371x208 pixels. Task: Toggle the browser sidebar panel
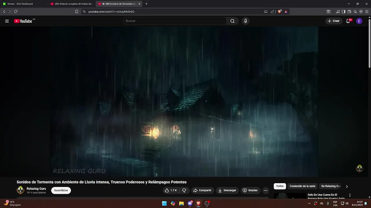[343, 12]
